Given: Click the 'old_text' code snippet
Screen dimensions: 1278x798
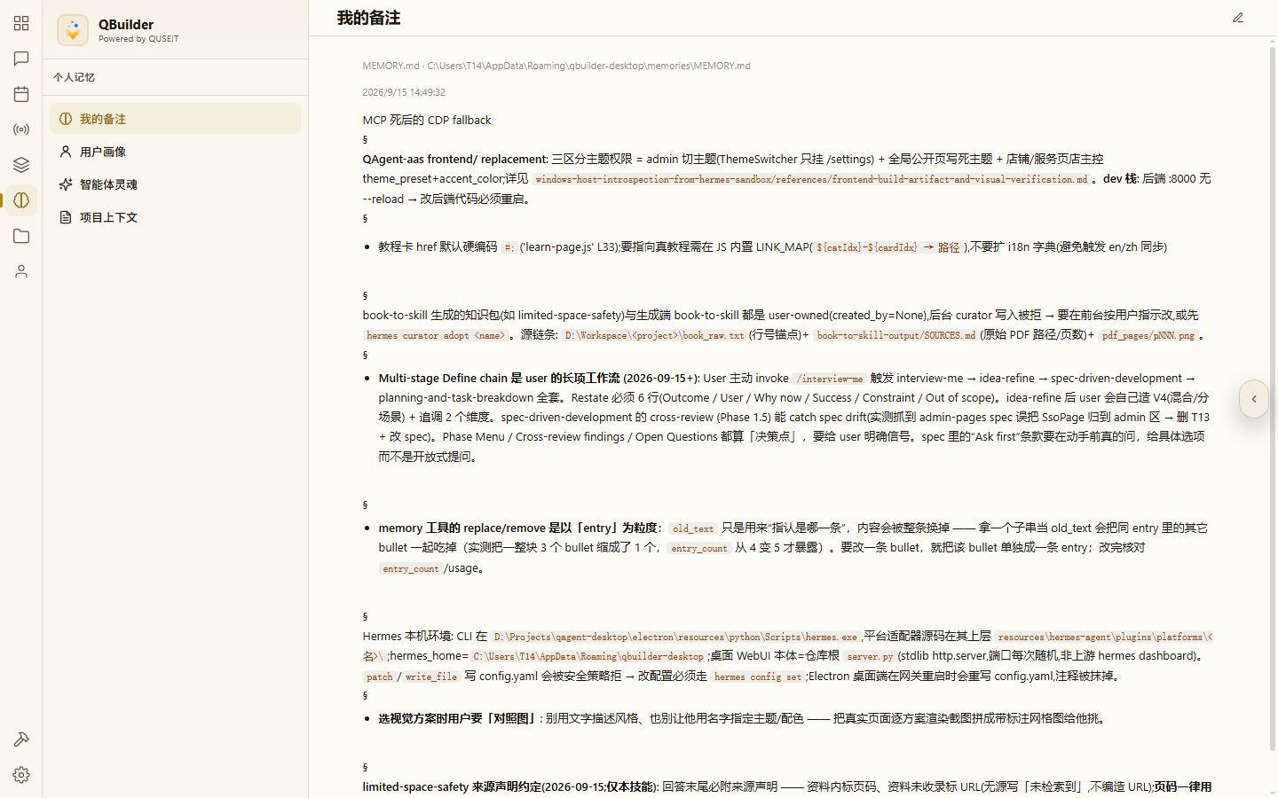Looking at the screenshot, I should pos(692,528).
